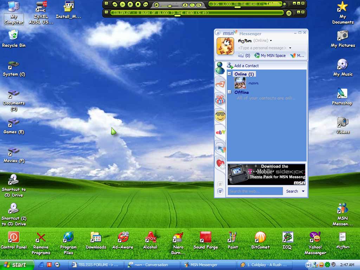Click Add a Contact
Image resolution: width=360 pixels, height=270 pixels.
243,66
